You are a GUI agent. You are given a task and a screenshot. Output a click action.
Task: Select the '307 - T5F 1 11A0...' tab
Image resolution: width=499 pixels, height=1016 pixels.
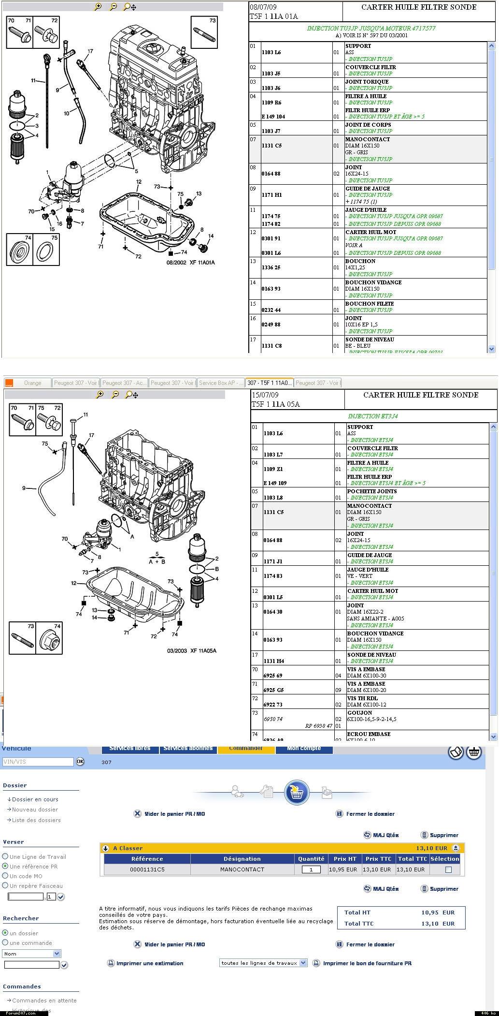coord(269,383)
